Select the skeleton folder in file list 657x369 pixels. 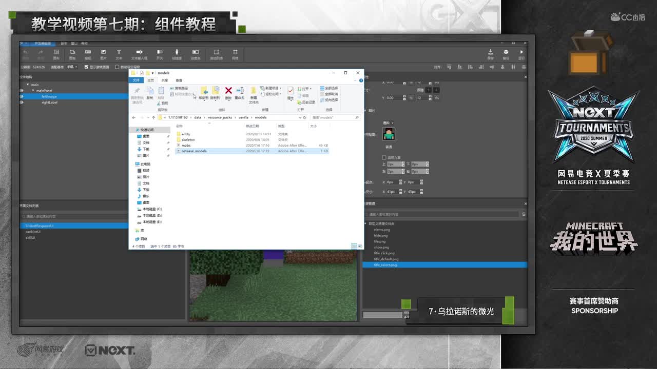[x=188, y=140]
